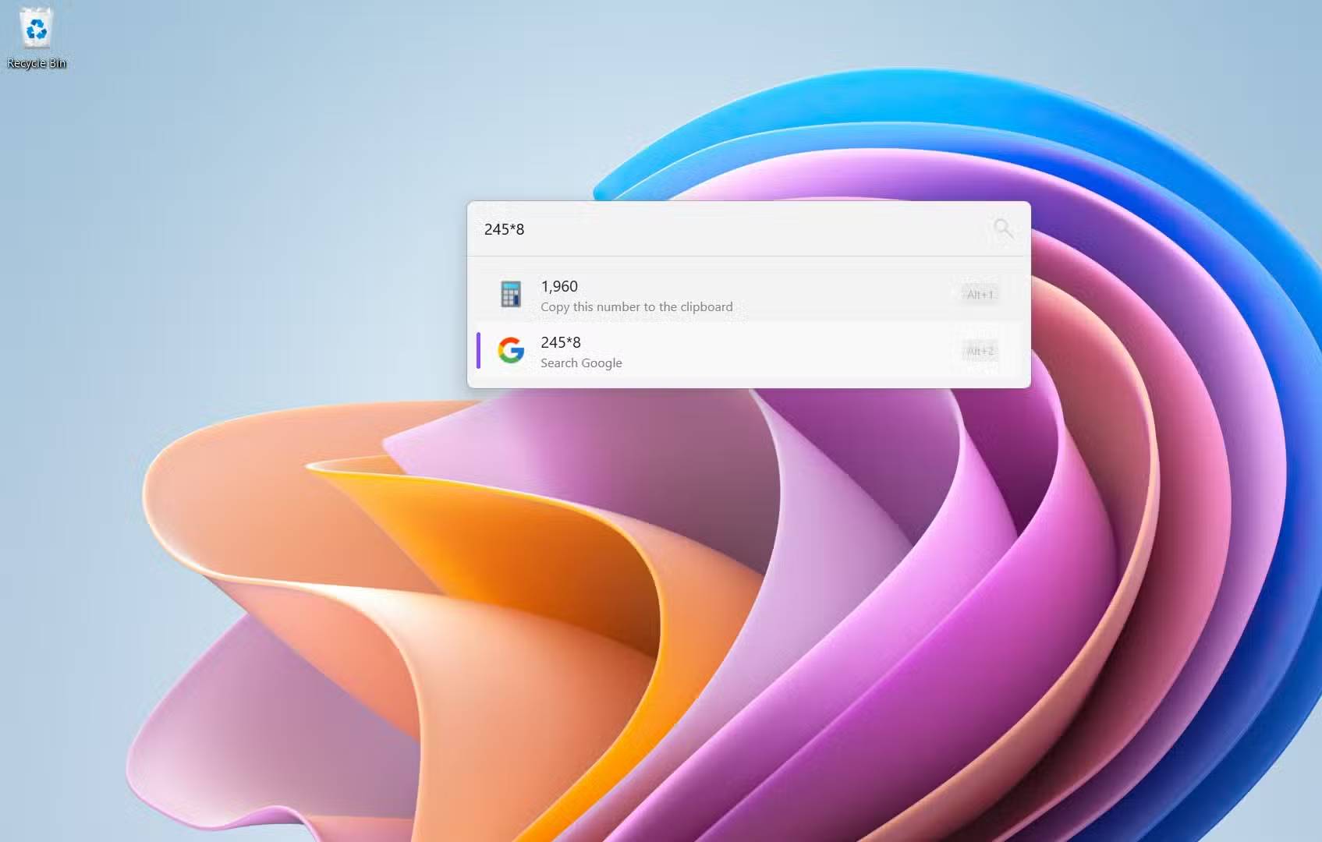Click the calculator result icon to copy
Screen dimensions: 1322x842
click(x=511, y=294)
